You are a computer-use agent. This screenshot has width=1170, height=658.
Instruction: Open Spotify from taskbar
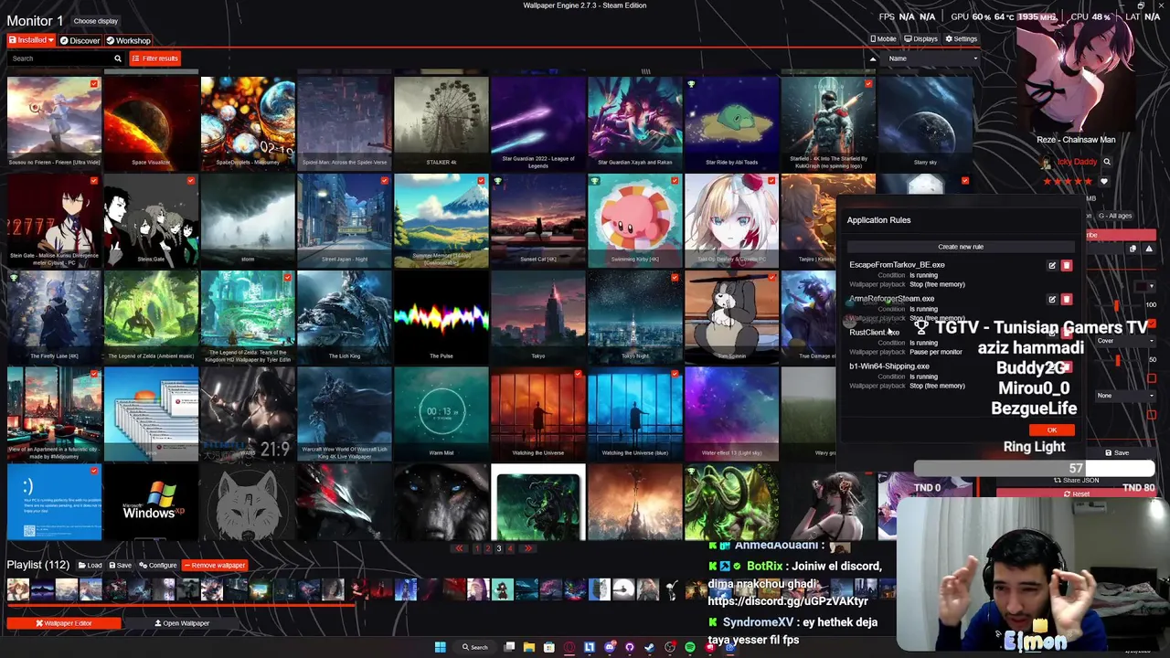pos(690,647)
